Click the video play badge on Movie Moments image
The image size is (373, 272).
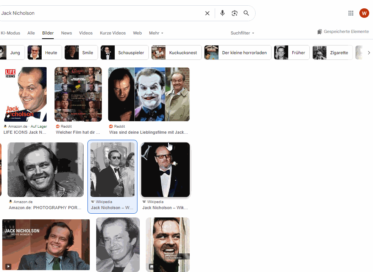(8, 266)
